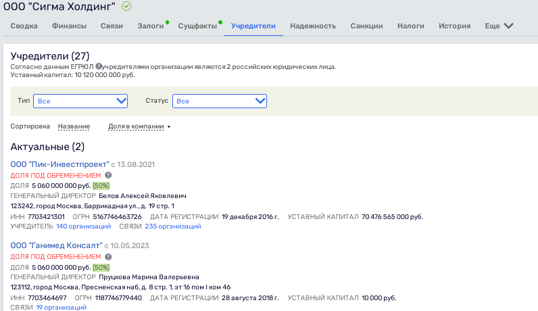Sort by Доля в компании
This screenshot has height=311, width=538.
point(137,126)
